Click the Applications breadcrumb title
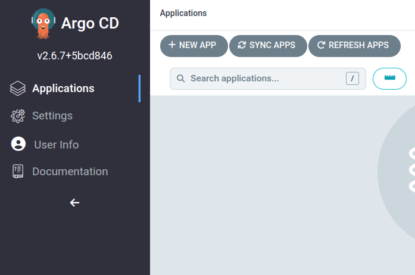The image size is (415, 275). tap(183, 13)
